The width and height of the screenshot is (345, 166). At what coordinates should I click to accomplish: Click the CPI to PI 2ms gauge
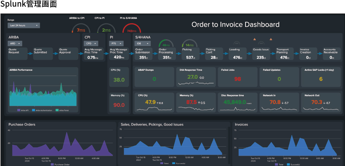[x=107, y=28]
